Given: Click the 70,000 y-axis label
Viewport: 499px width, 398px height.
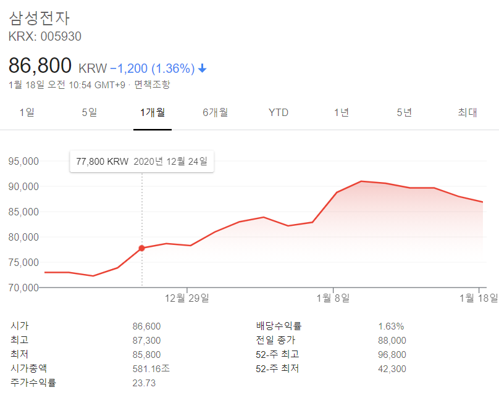Looking at the screenshot, I should pyautogui.click(x=23, y=288).
